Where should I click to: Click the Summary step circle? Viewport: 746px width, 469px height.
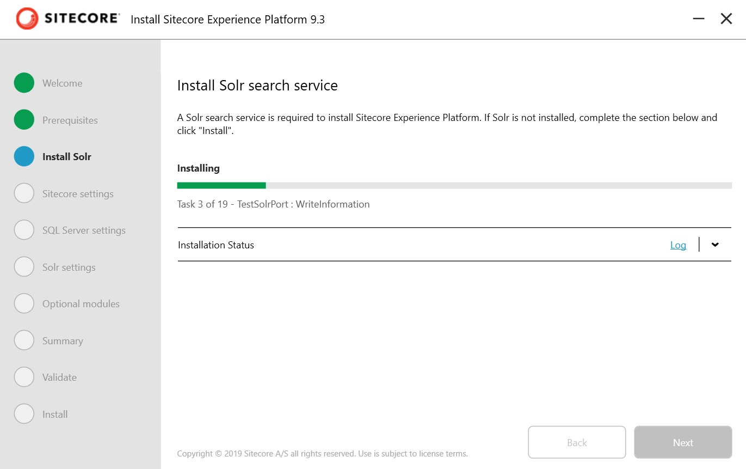[x=24, y=340]
